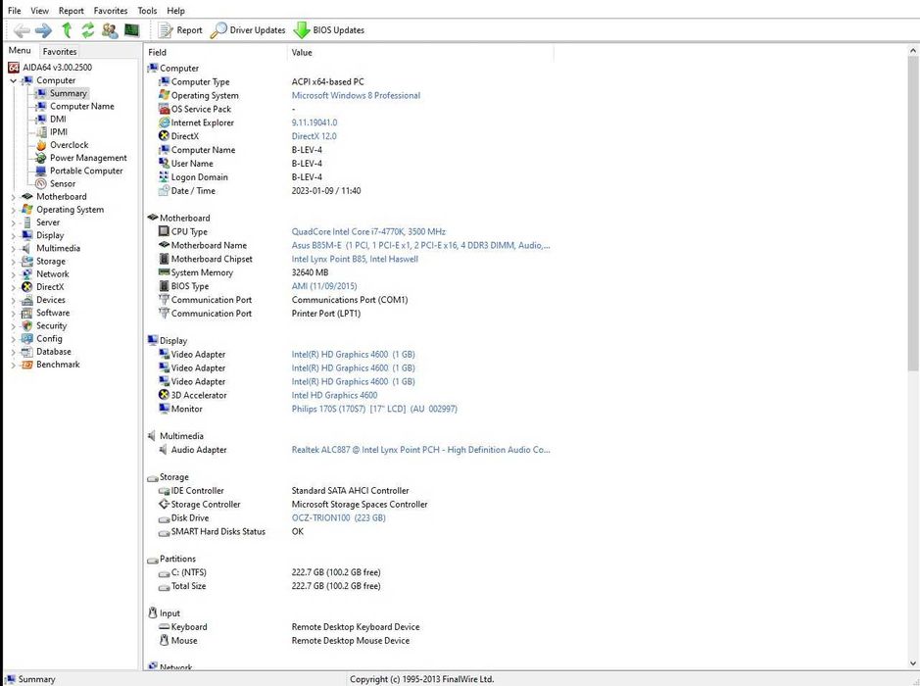
Task: Switch to the Menu tab
Action: 20,50
